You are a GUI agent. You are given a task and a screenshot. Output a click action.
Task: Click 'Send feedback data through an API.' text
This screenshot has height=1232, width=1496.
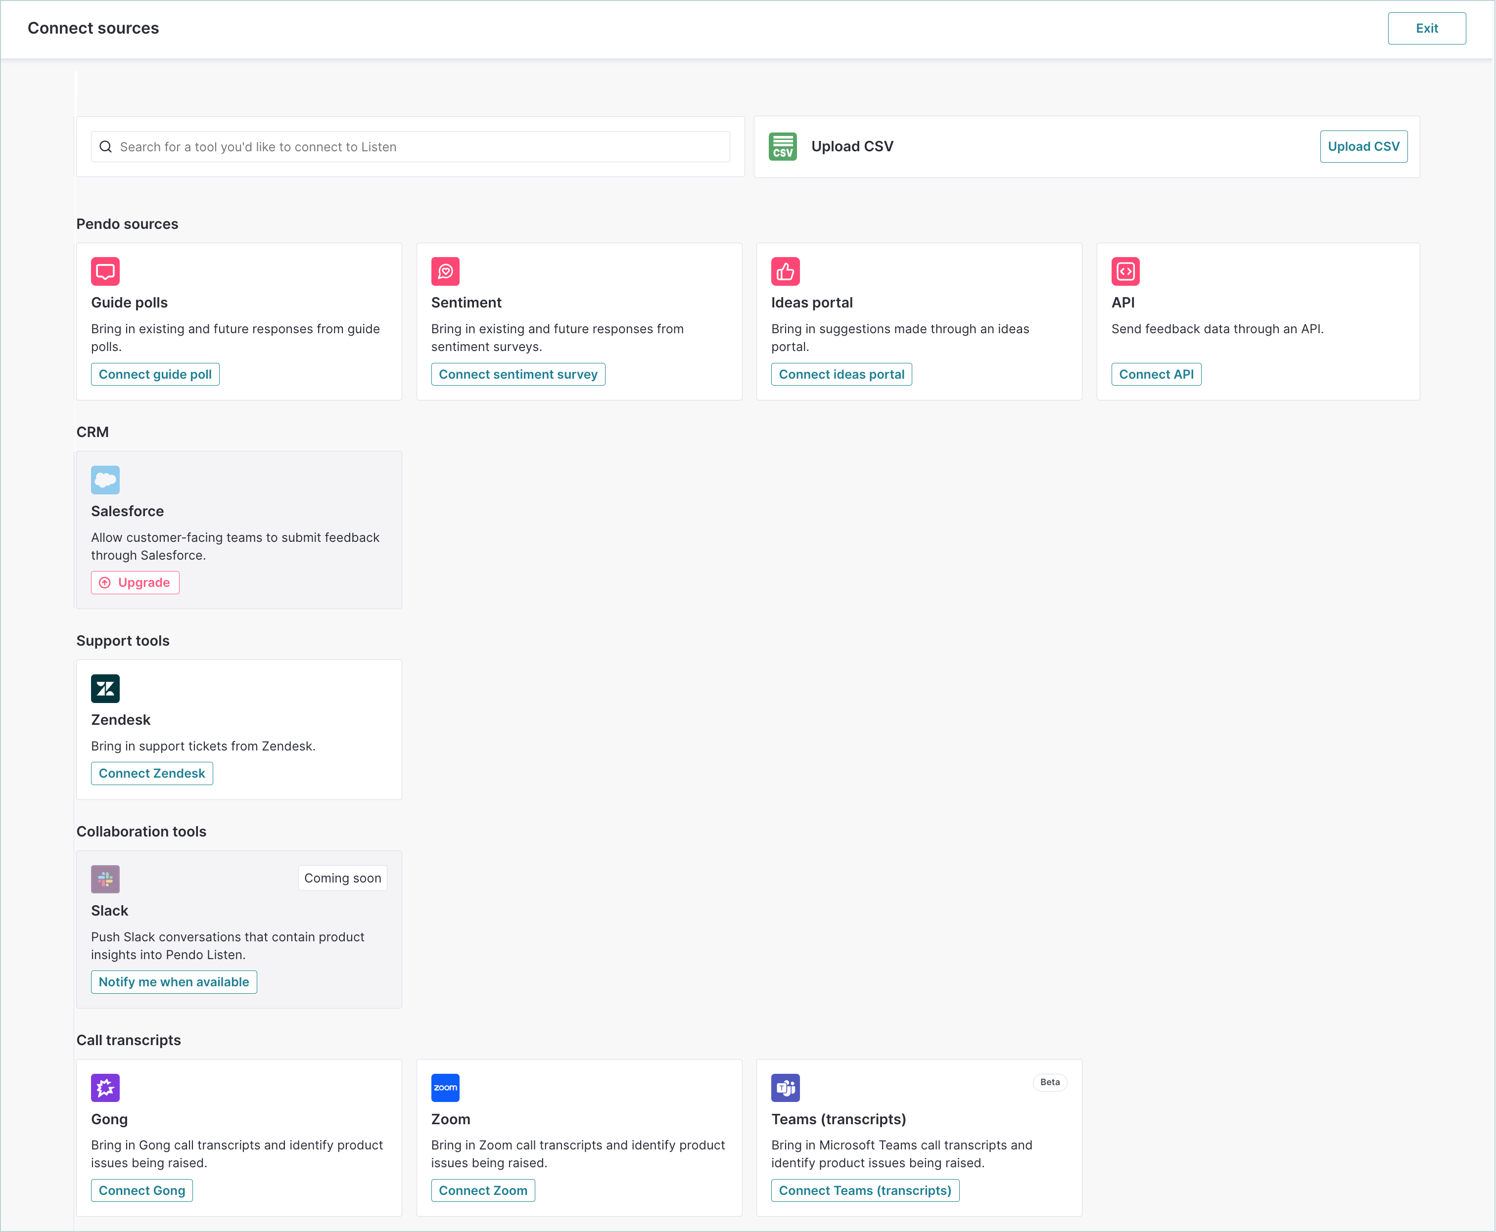coord(1217,329)
